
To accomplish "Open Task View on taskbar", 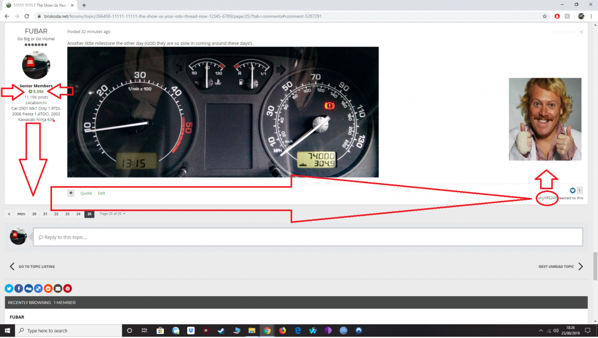I will tap(144, 331).
